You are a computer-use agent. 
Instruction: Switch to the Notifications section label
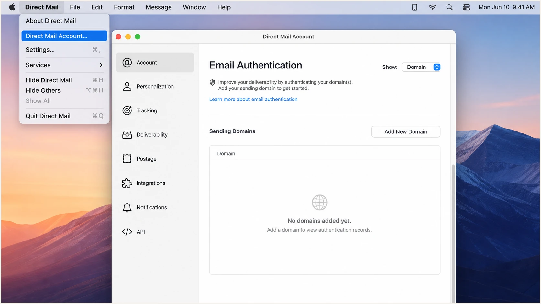(152, 207)
